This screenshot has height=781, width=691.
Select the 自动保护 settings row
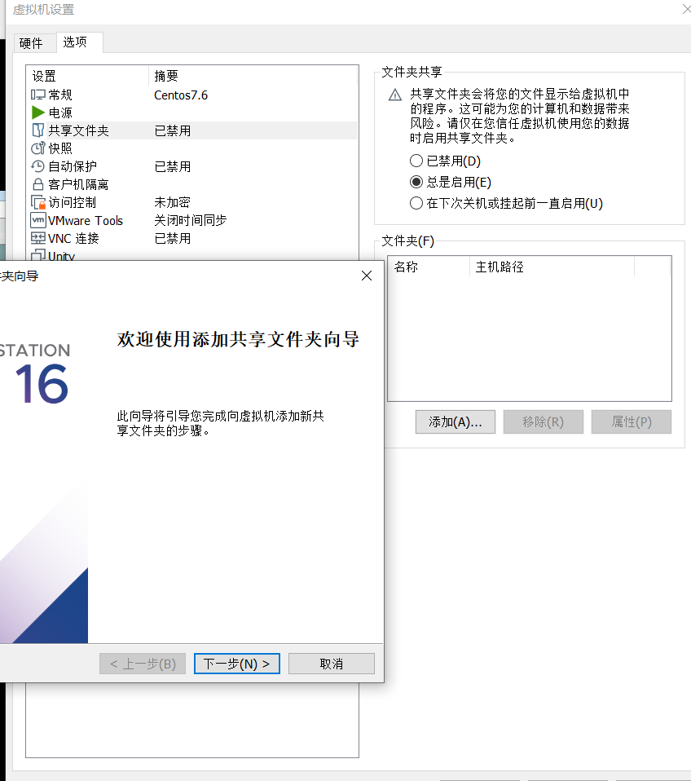(192, 166)
